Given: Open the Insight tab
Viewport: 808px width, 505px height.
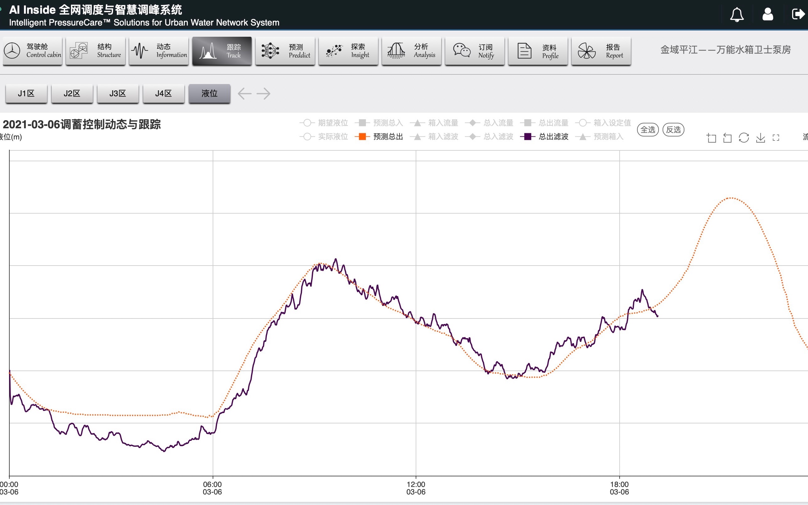Looking at the screenshot, I should coord(348,51).
